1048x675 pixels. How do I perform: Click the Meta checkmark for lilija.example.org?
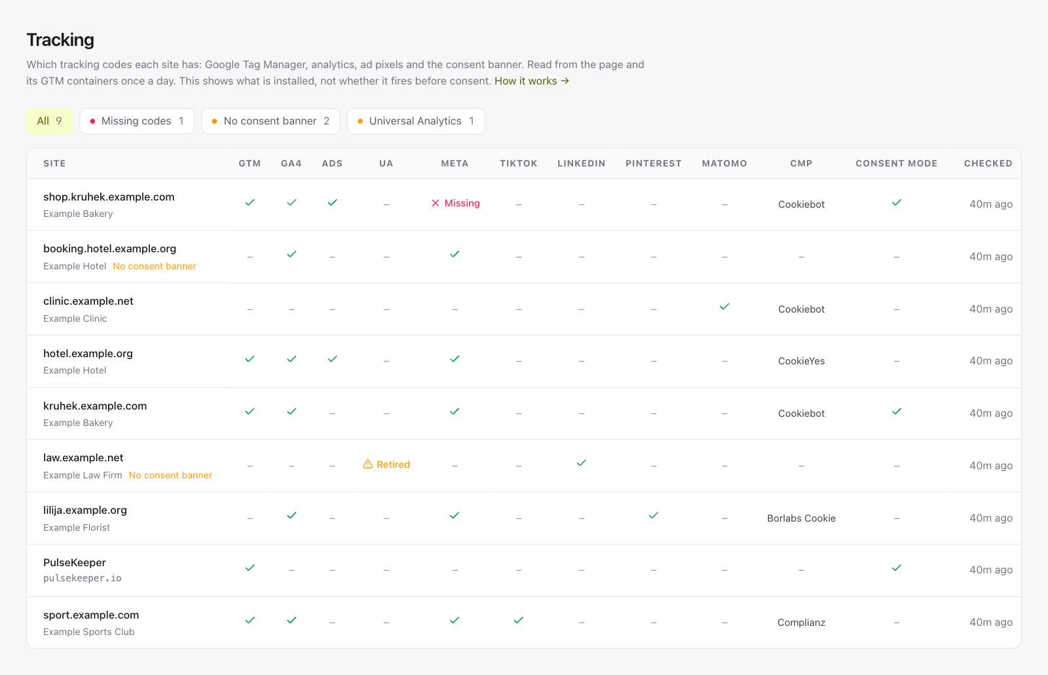click(x=455, y=516)
